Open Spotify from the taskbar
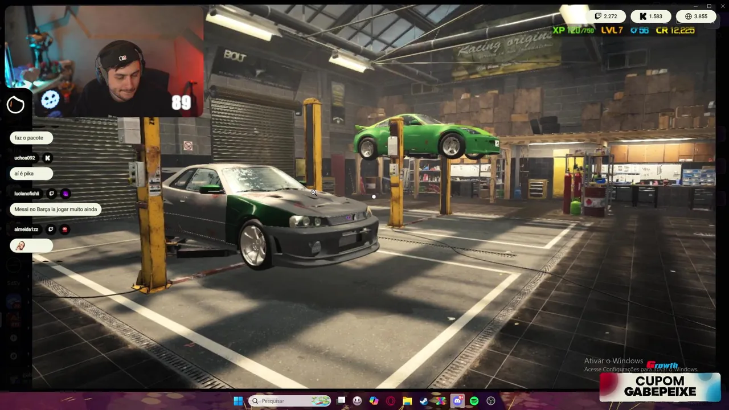Image resolution: width=729 pixels, height=410 pixels. (474, 401)
